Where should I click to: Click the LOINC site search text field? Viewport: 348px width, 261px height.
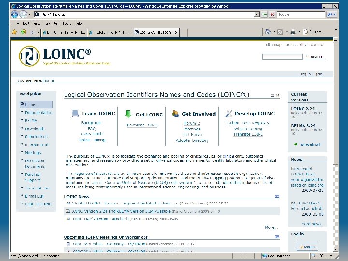click(x=282, y=57)
